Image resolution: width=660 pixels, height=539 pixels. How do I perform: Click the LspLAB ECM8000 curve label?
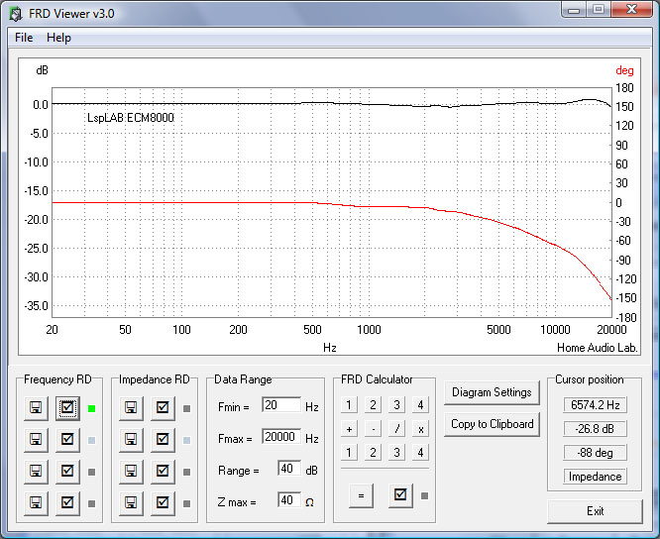pyautogui.click(x=131, y=118)
